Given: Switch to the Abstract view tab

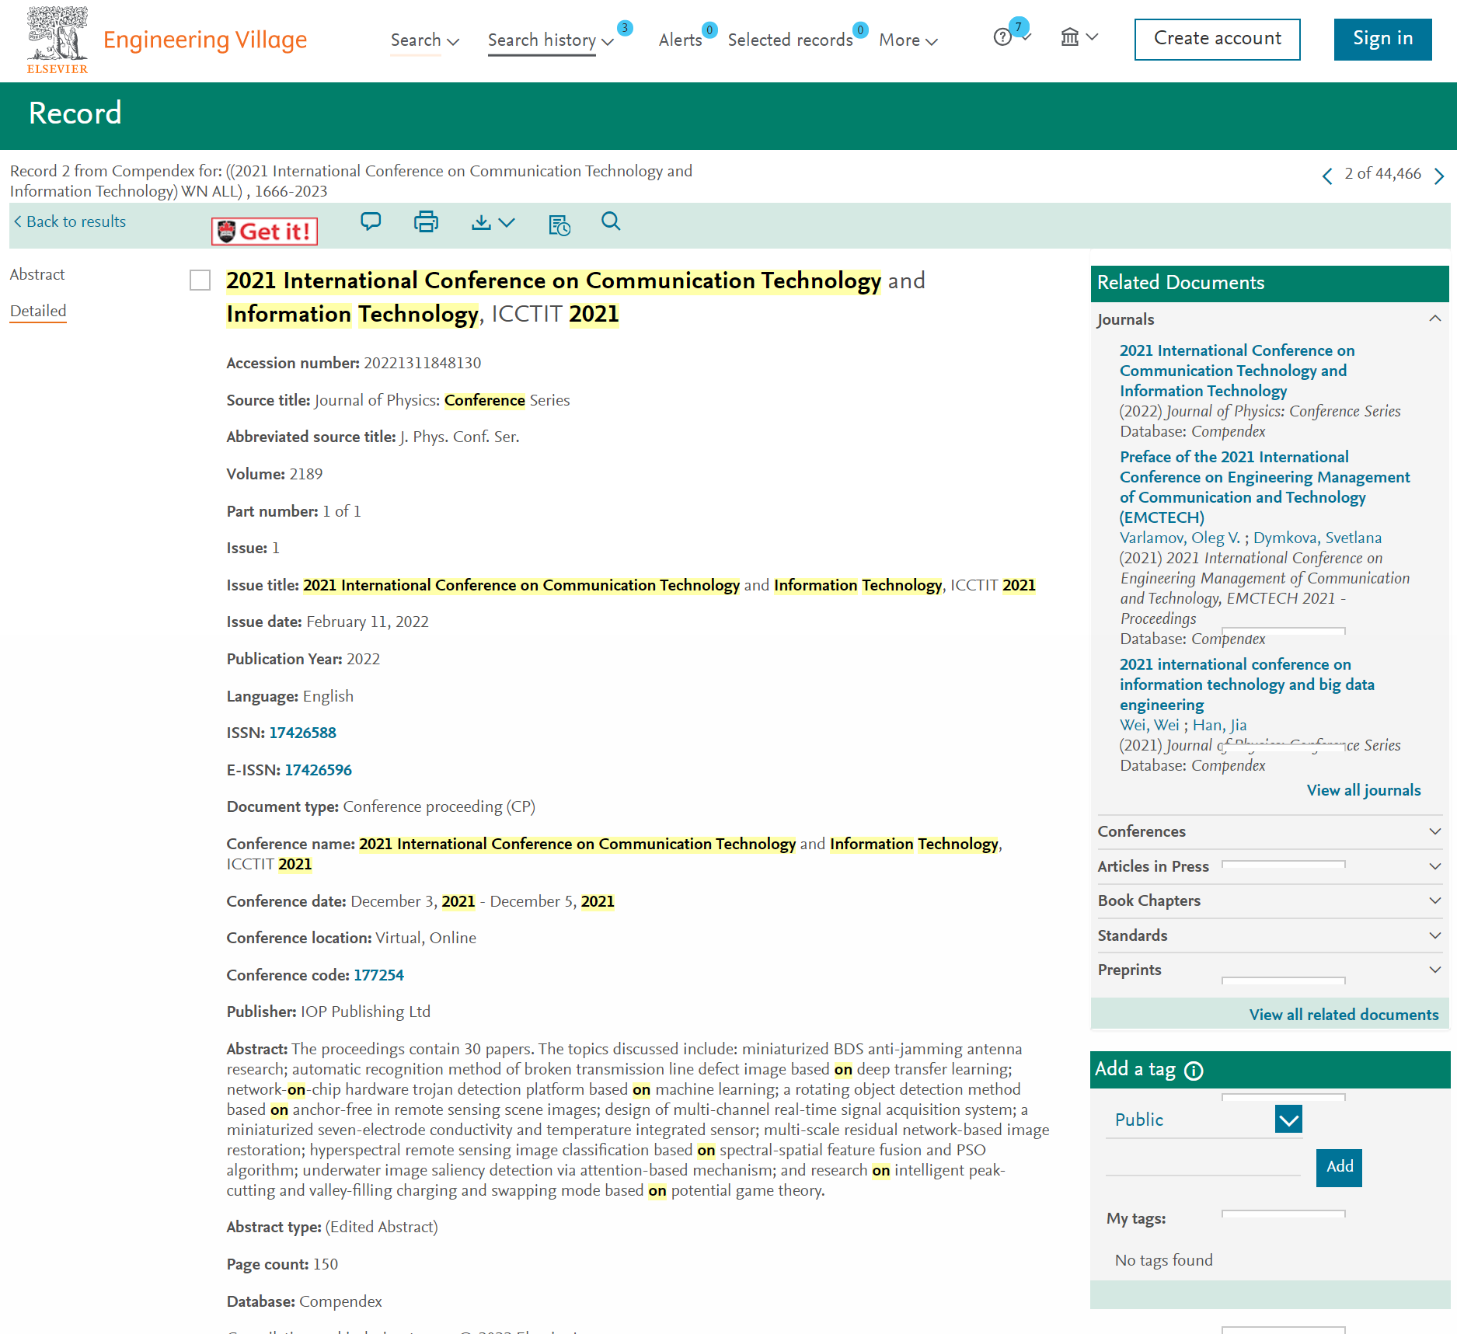Looking at the screenshot, I should coord(37,274).
